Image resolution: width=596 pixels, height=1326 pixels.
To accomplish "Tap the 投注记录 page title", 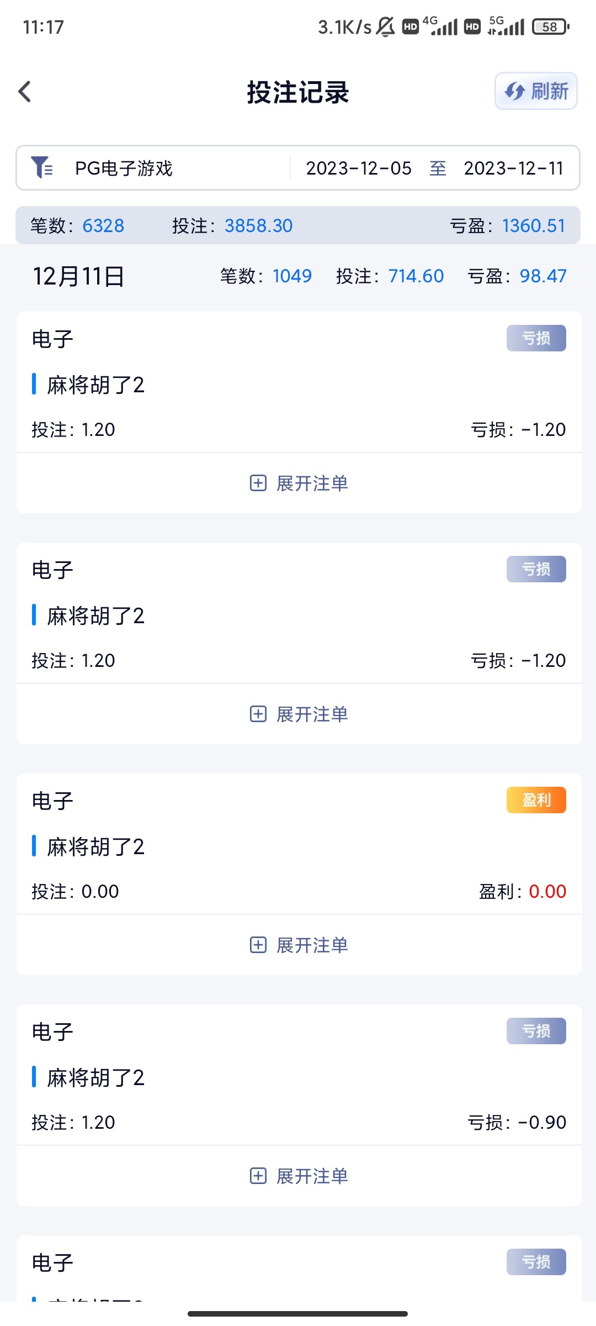I will 298,92.
